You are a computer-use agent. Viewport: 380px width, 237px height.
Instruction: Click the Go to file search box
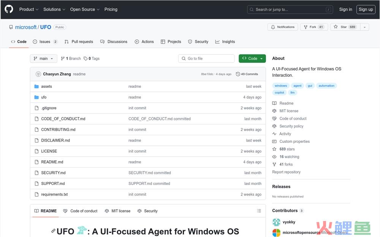point(206,58)
